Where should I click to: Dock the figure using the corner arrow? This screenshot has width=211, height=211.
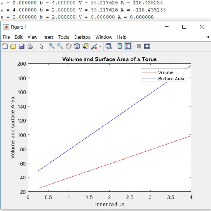coord(208,37)
